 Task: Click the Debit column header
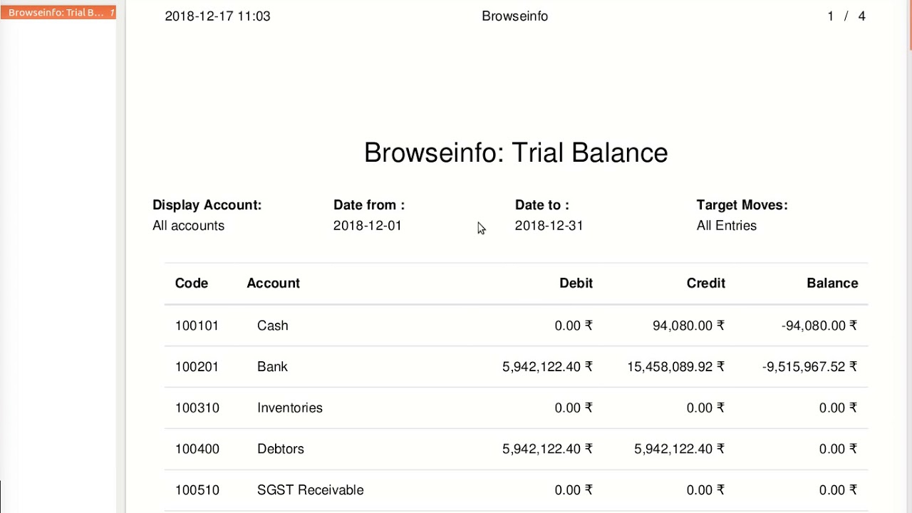click(576, 283)
